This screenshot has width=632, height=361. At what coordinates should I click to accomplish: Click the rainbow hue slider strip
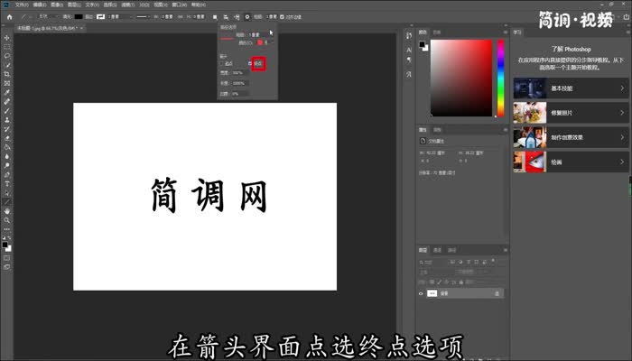[x=501, y=78]
